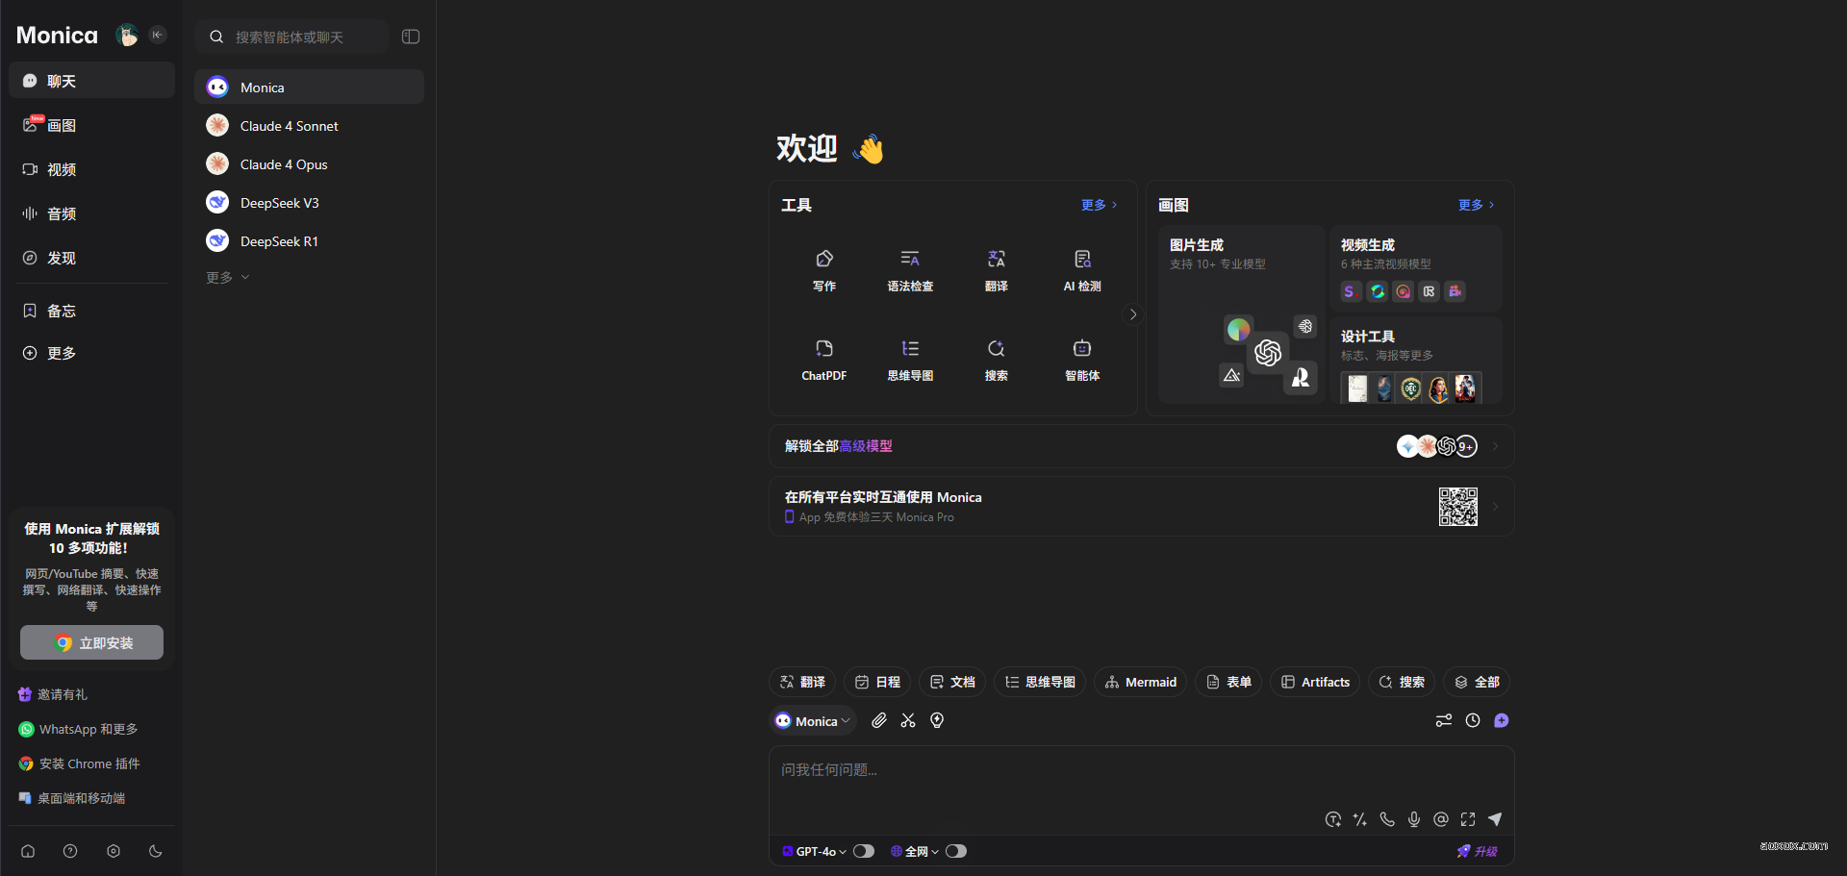Select DeepSeek V3 in bot list
This screenshot has width=1847, height=876.
tap(309, 203)
